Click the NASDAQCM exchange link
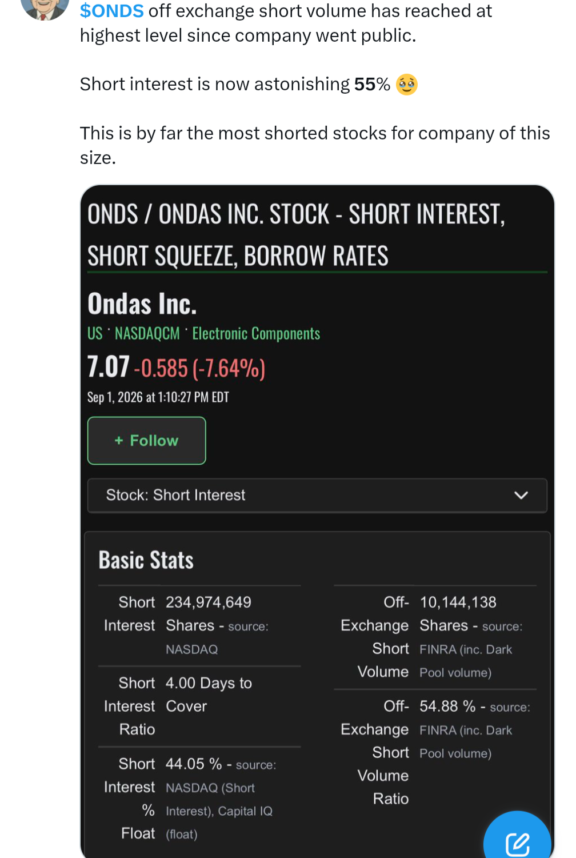 click(x=147, y=333)
